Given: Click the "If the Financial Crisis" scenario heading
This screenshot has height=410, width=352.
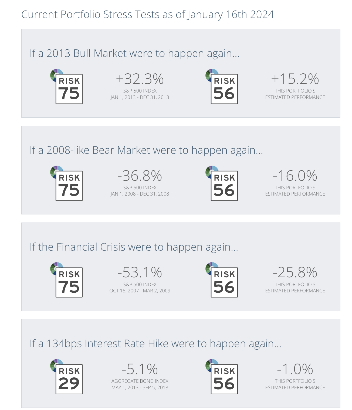Looking at the screenshot, I should [134, 247].
